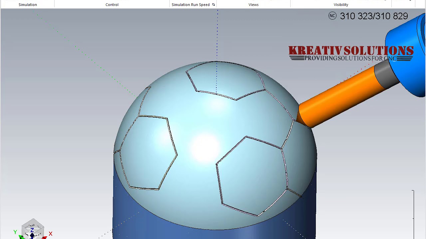Viewport: 426px width, 239px height.
Task: Click the Views ribbon group label
Action: pyautogui.click(x=254, y=5)
